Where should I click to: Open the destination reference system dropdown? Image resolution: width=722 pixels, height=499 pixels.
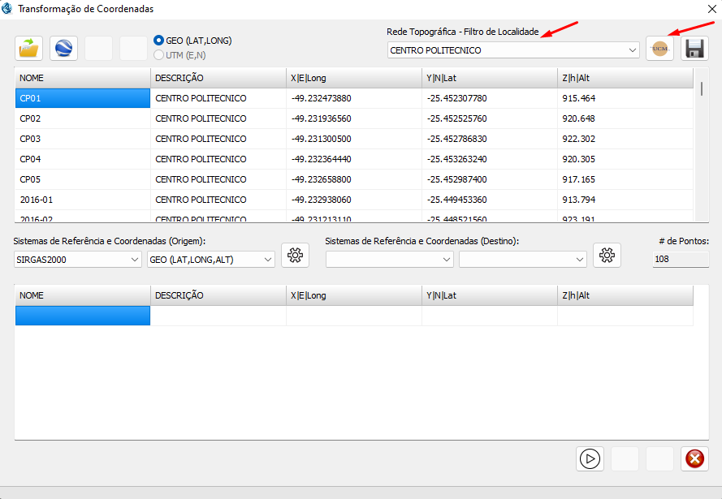click(390, 260)
